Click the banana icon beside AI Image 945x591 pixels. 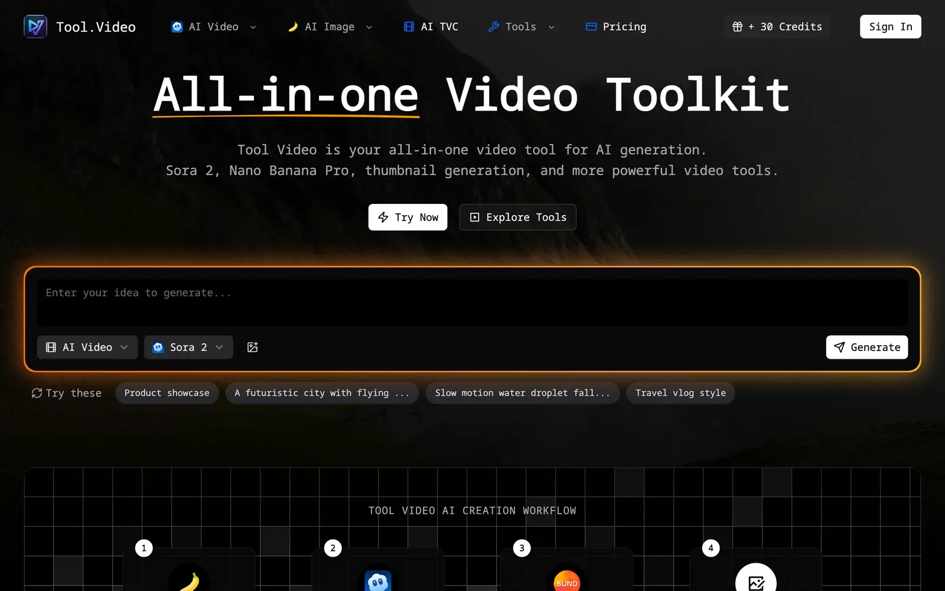[293, 27]
